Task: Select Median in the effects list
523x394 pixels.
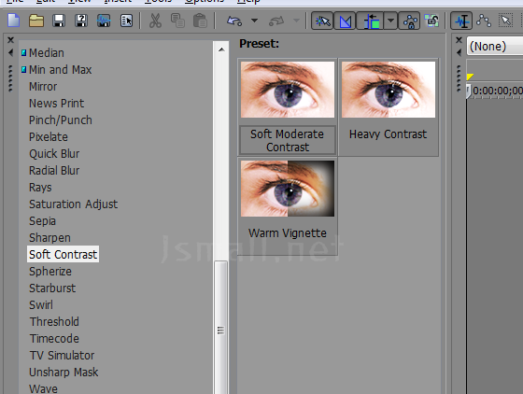Action: (47, 52)
